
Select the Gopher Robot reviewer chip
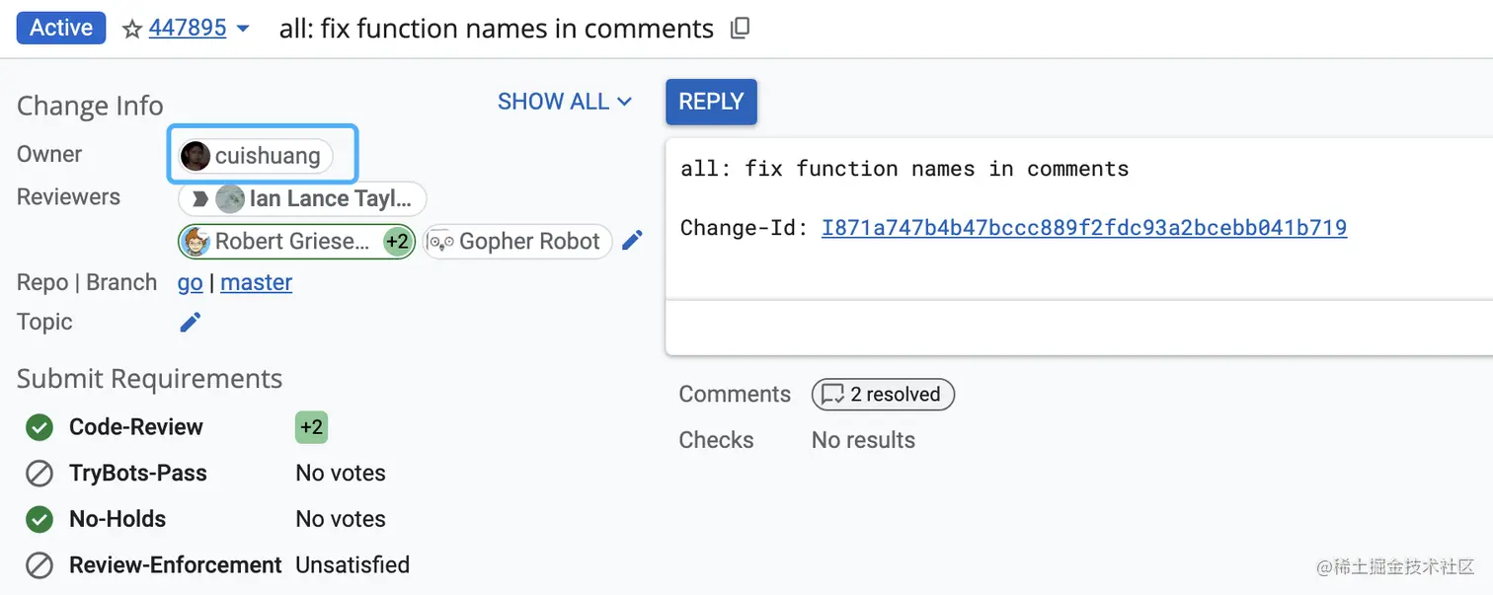(517, 242)
